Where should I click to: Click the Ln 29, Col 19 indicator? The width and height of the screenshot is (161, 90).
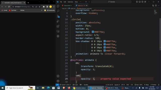click(x=109, y=85)
